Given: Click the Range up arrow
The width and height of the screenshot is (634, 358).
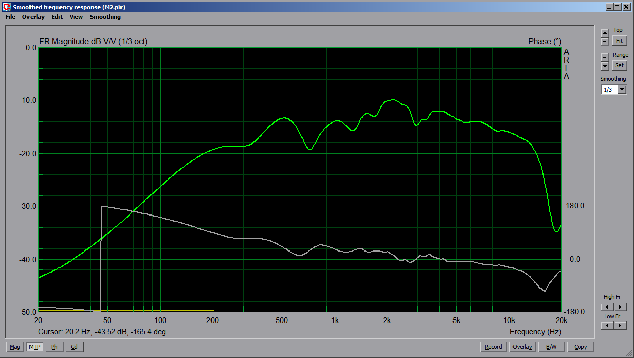Looking at the screenshot, I should click(605, 57).
